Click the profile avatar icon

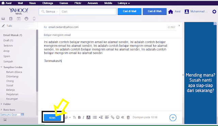187,12
